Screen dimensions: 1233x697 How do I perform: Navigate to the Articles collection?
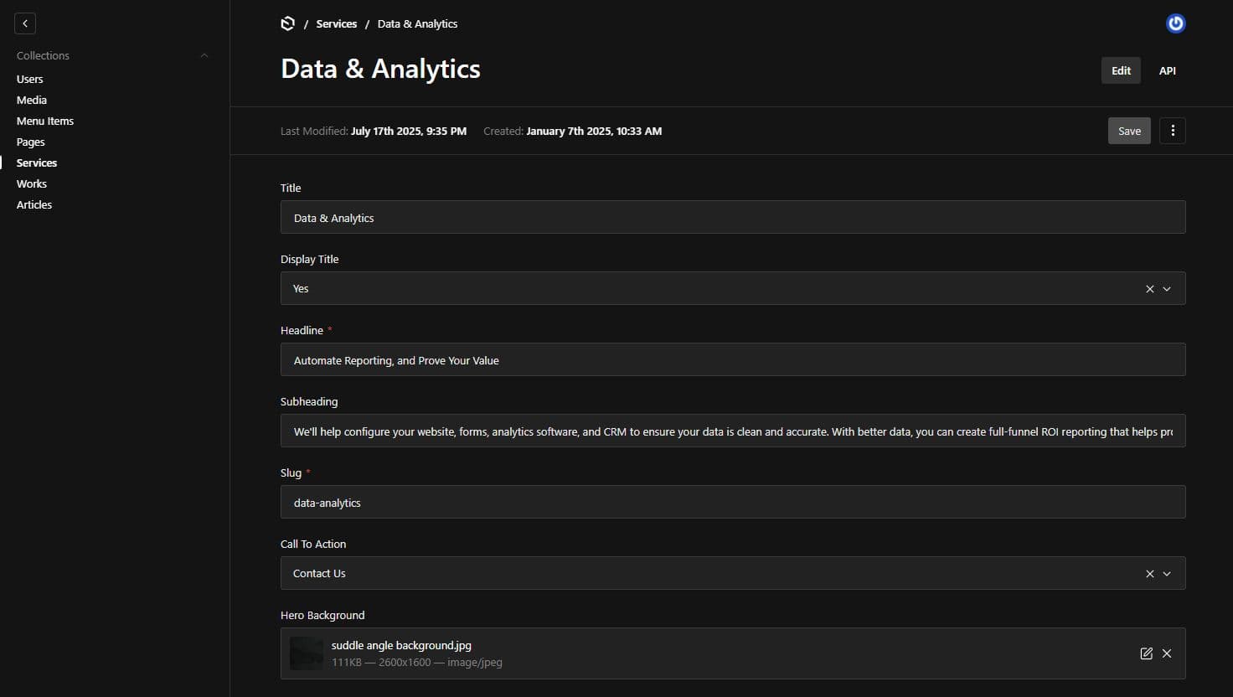(x=34, y=204)
